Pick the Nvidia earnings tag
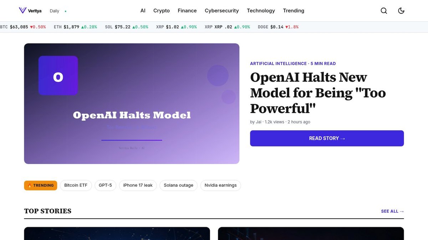Screen dimensions: 428x240 point(220,185)
